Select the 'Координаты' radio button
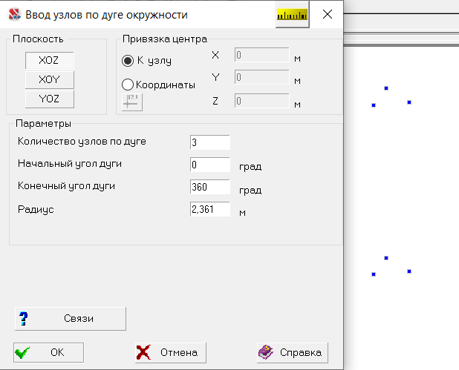 [x=128, y=85]
